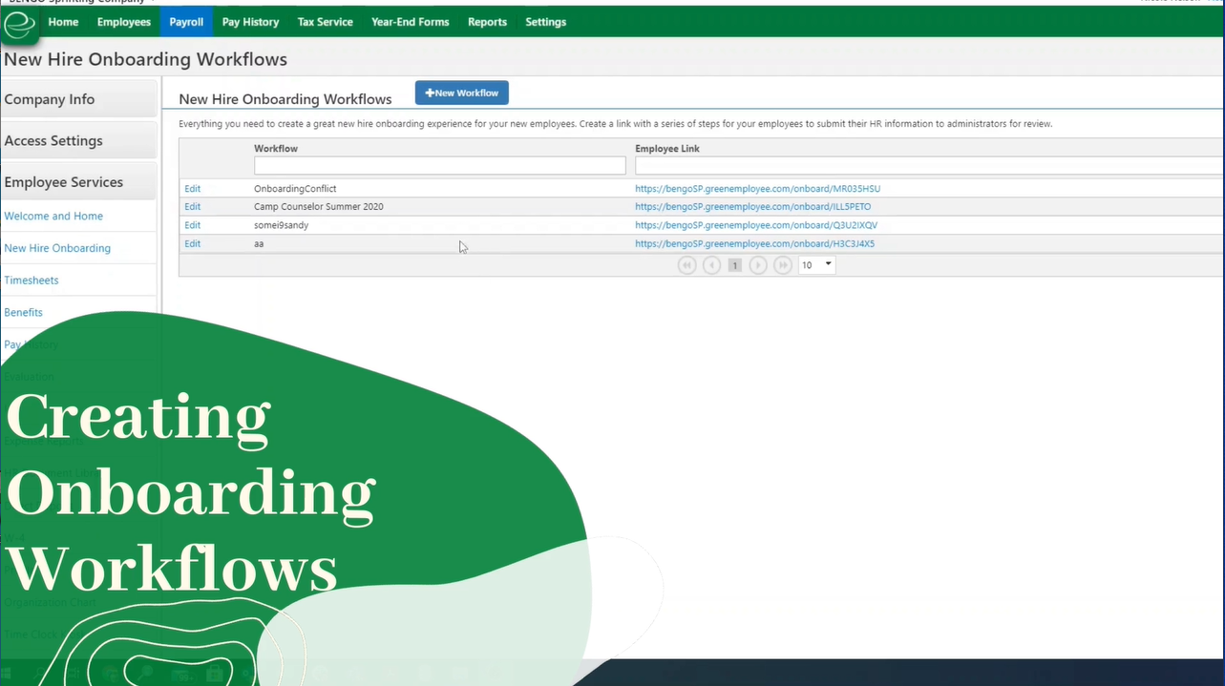1225x686 pixels.
Task: Edit the OnboardingConflict workflow
Action: point(192,189)
